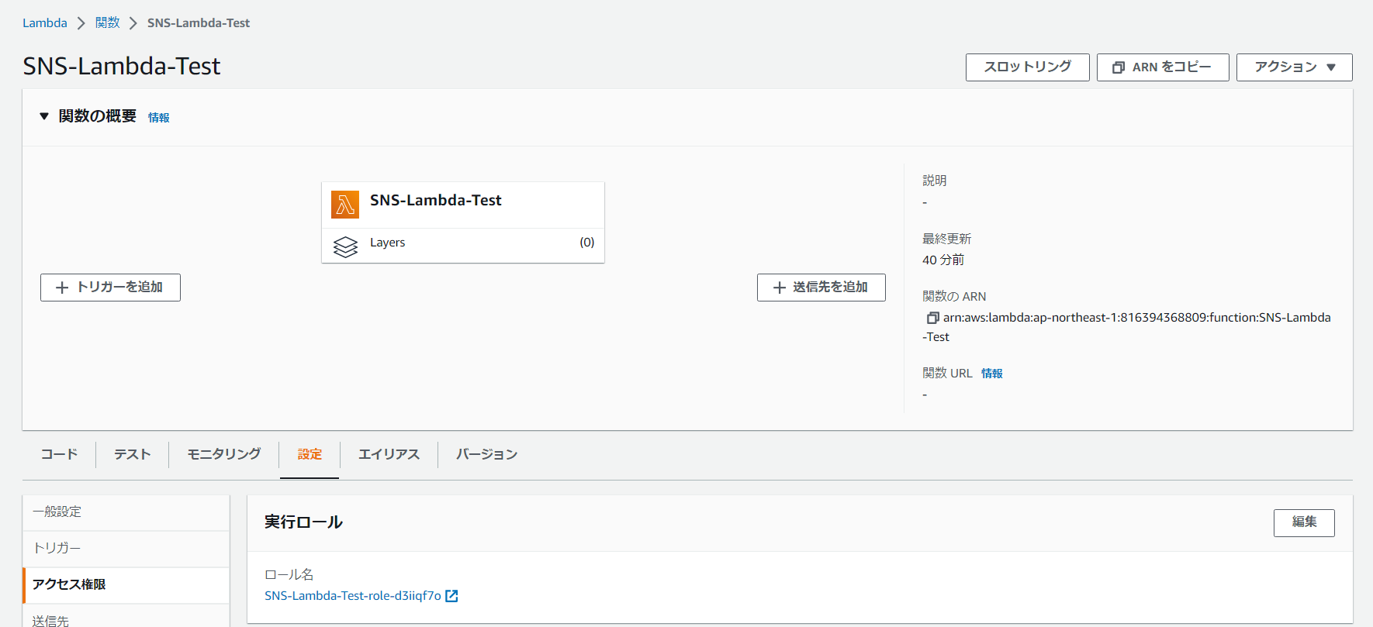Click the スロットリング button
1373x627 pixels.
coord(1027,67)
